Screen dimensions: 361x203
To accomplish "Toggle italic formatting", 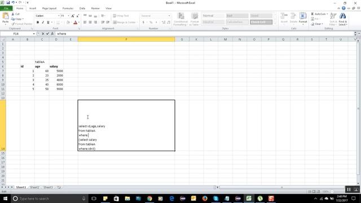I will point(43,23).
